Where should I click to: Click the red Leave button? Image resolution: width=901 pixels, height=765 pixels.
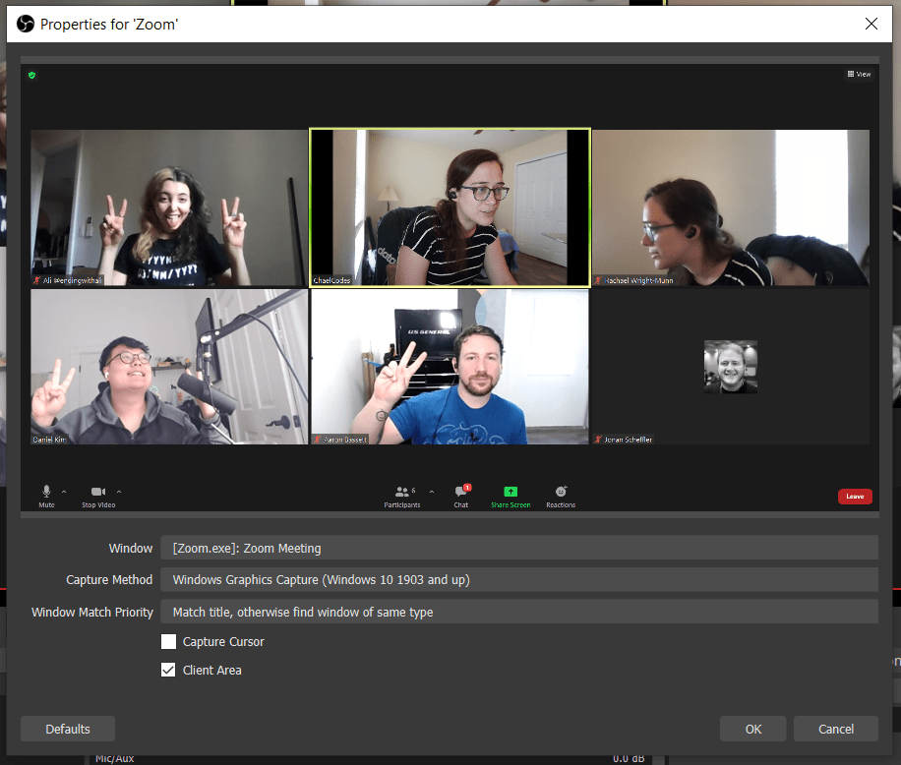[855, 497]
